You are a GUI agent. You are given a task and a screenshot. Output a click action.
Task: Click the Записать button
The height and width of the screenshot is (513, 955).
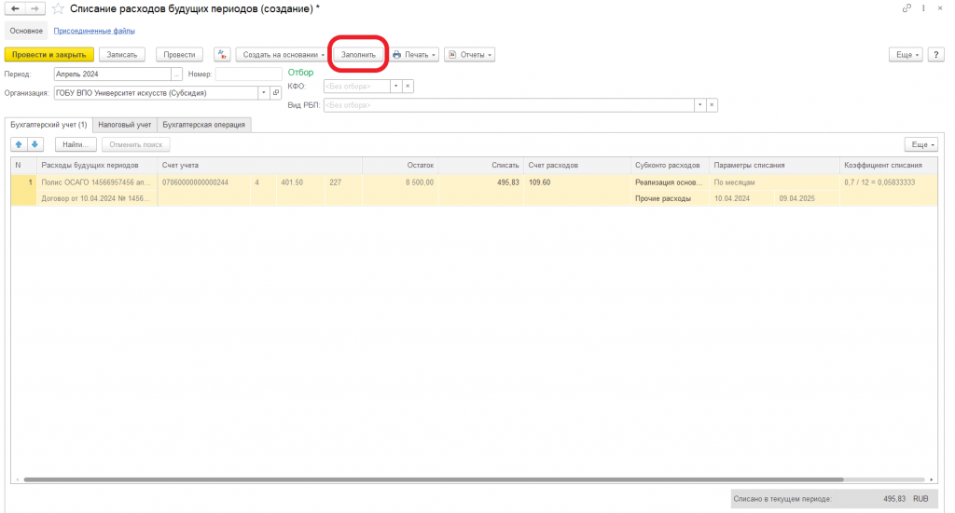pyautogui.click(x=122, y=55)
